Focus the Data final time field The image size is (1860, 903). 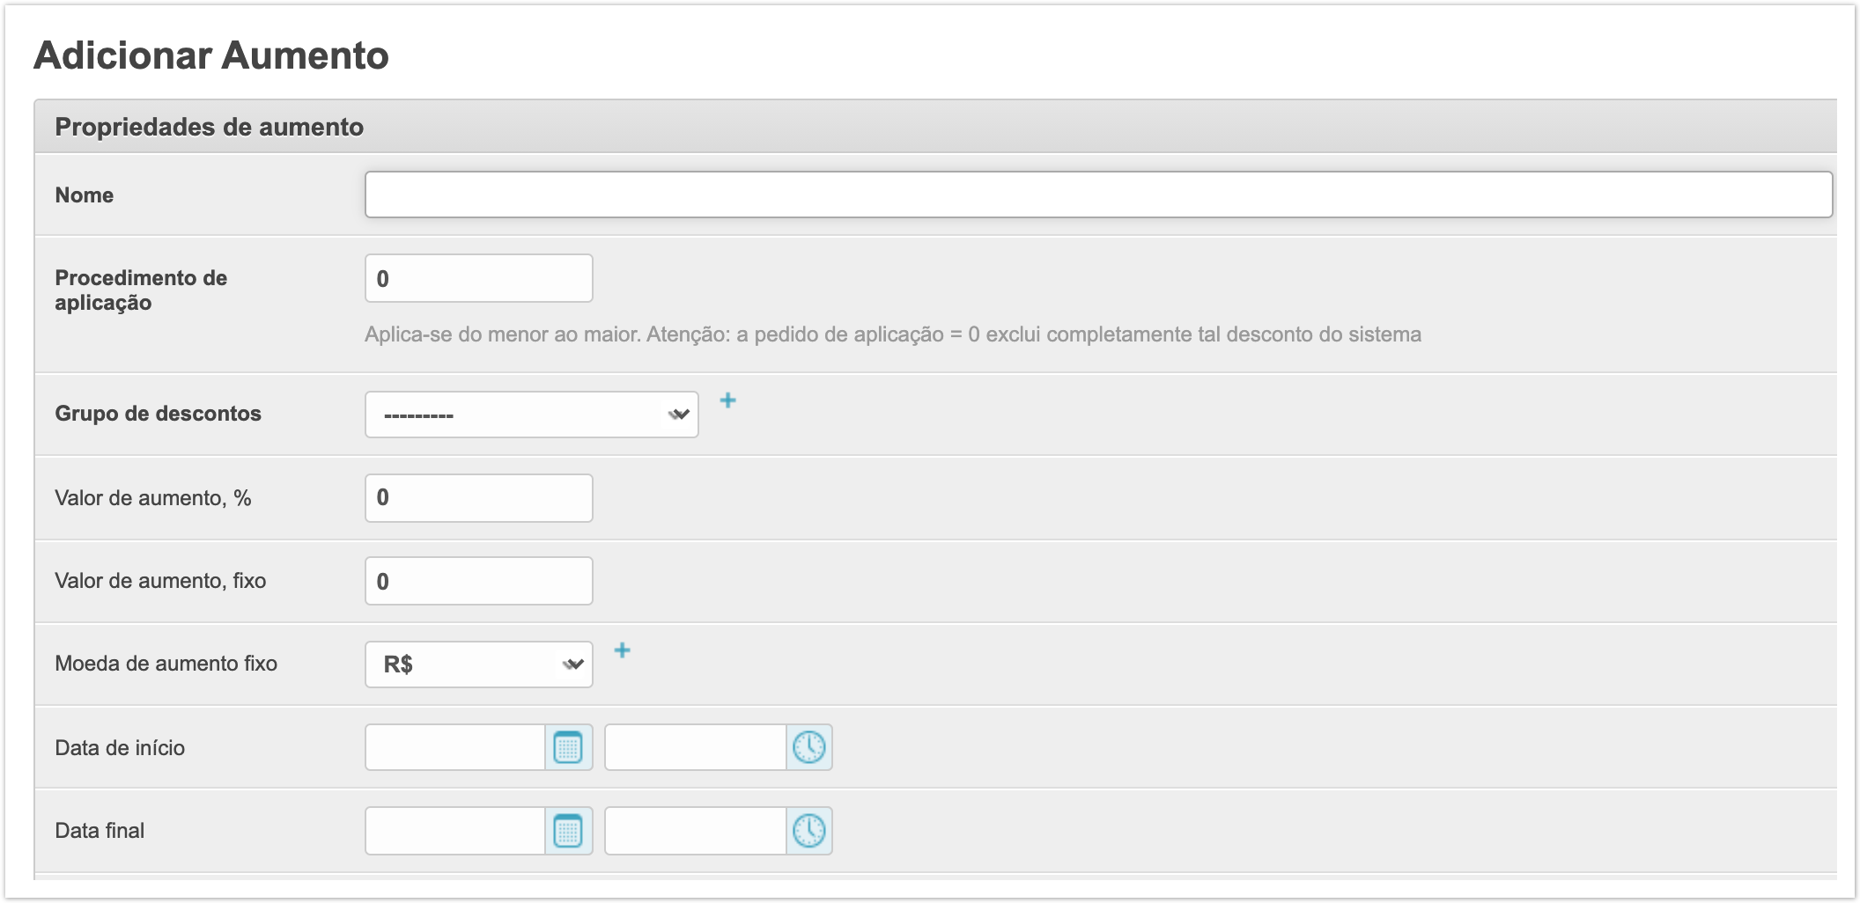click(695, 831)
